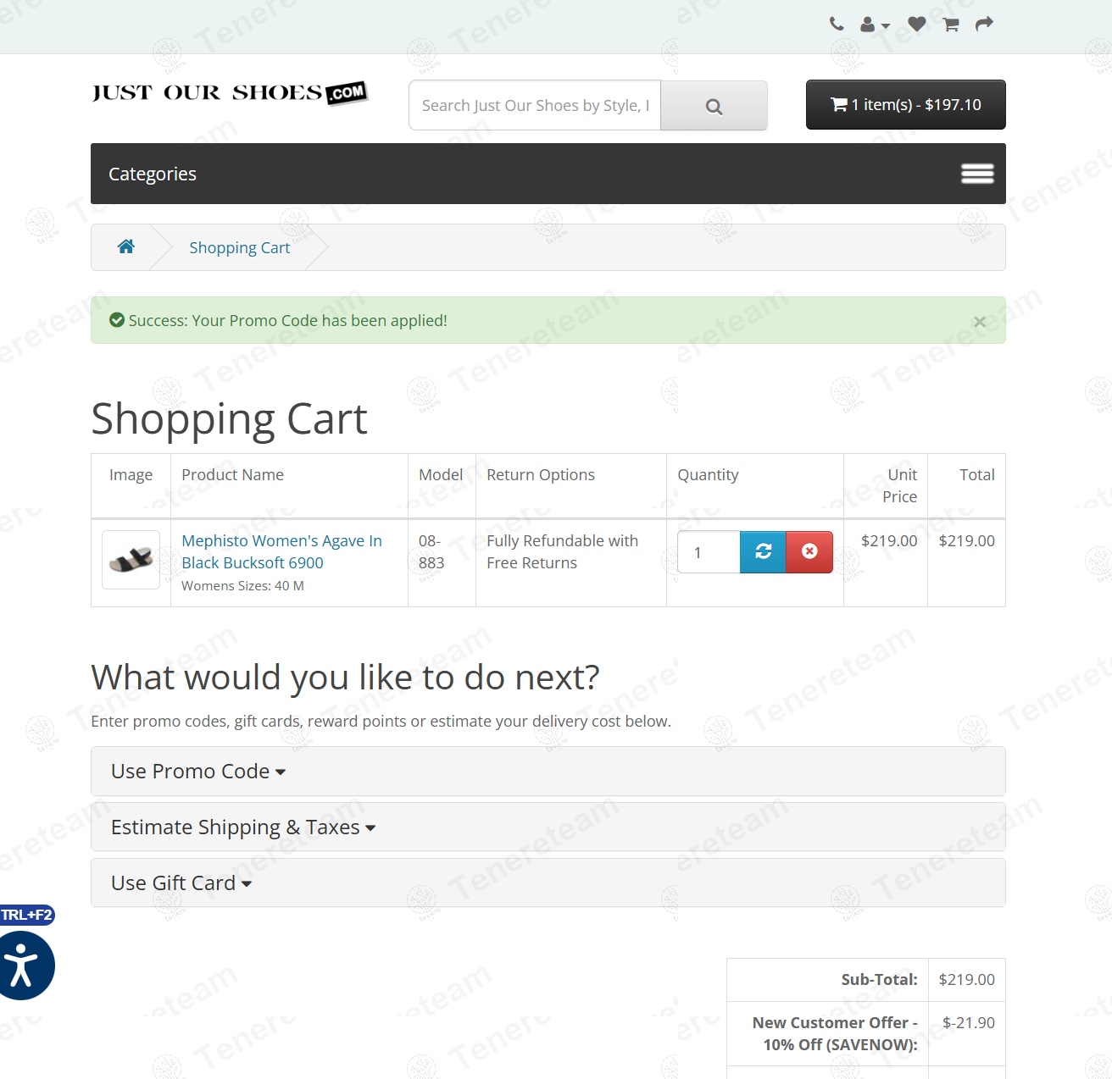Open the accessibility widget icon
This screenshot has height=1079, width=1112.
pos(23,966)
